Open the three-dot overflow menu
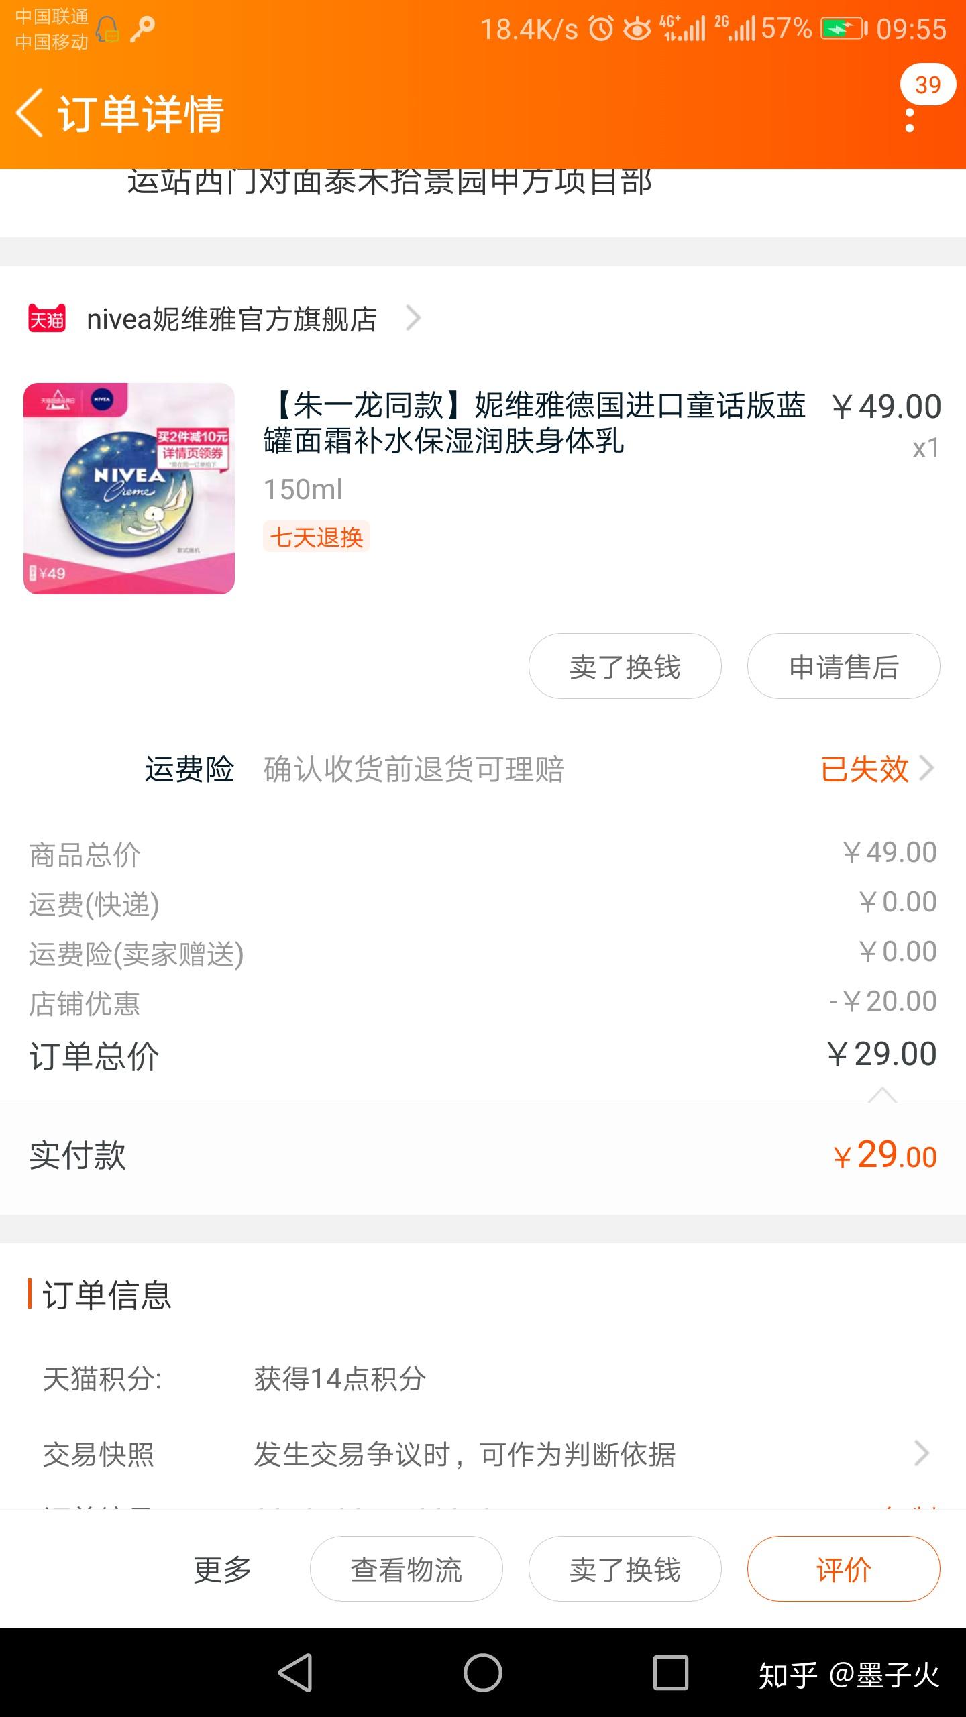Screen dimensions: 966x1717 tap(910, 120)
